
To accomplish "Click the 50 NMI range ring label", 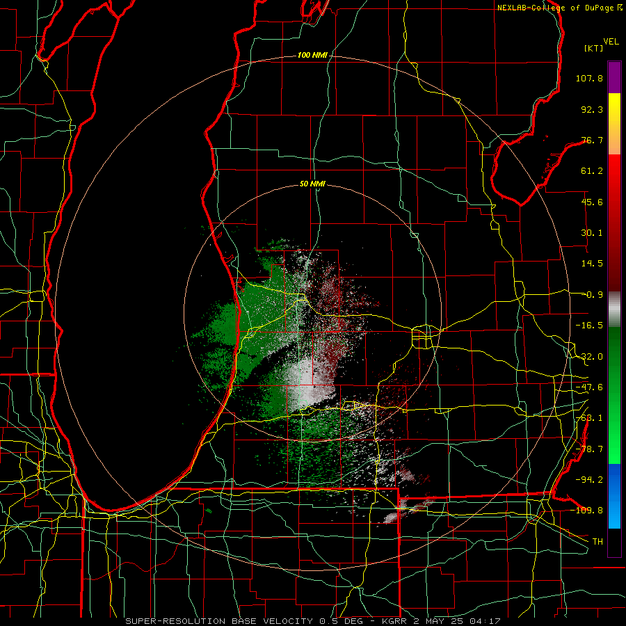I will pos(312,184).
